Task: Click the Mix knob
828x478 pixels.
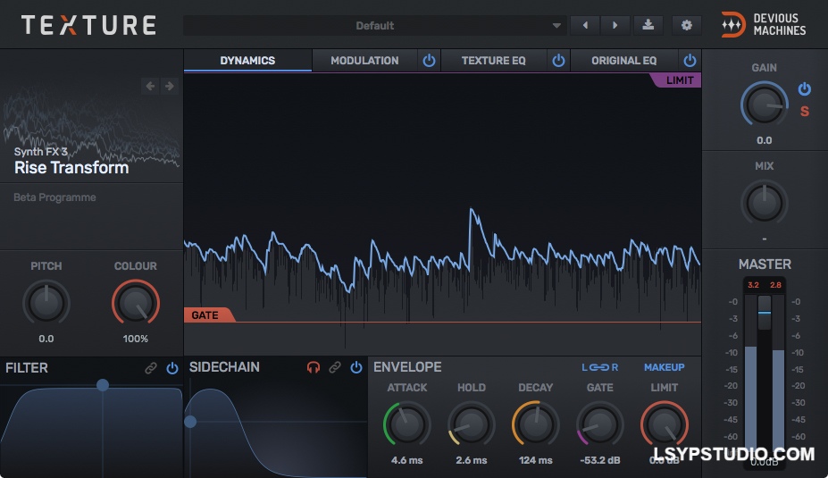Action: click(764, 203)
